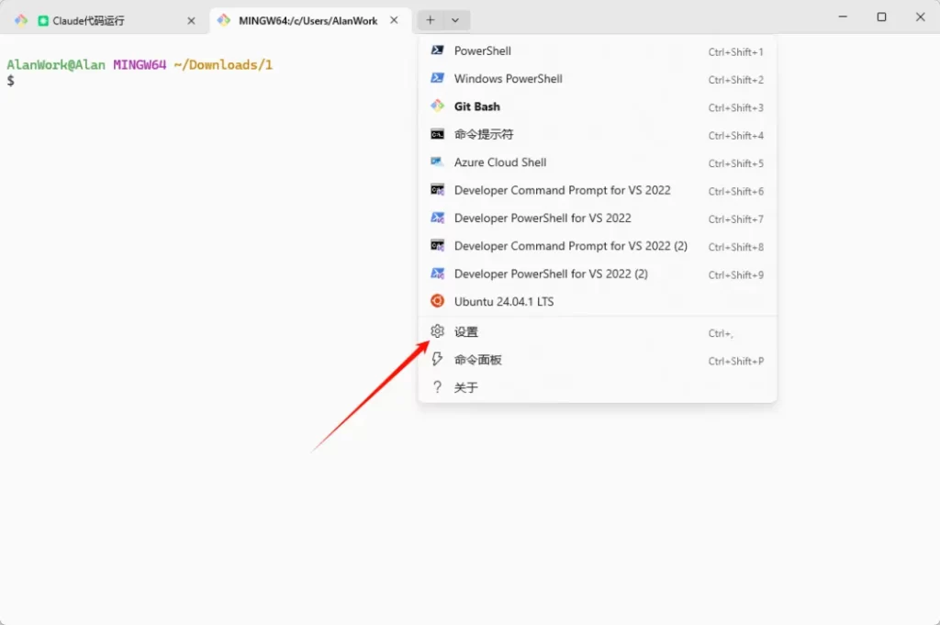Click the Ctrl+Shift+P shortcut label
Screen dimensions: 940x625
[x=735, y=362]
